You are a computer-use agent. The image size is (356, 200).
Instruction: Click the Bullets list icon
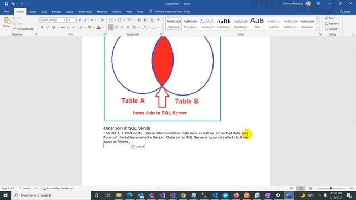coord(111,20)
